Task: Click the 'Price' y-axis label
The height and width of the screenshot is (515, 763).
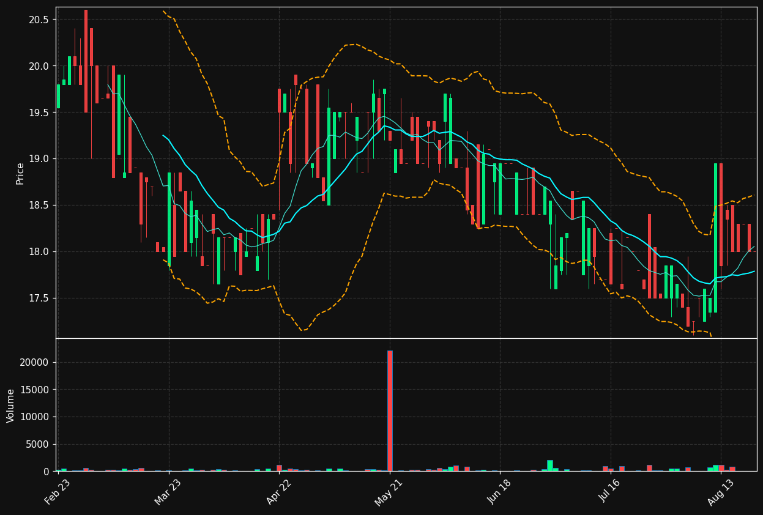Action: coord(20,173)
